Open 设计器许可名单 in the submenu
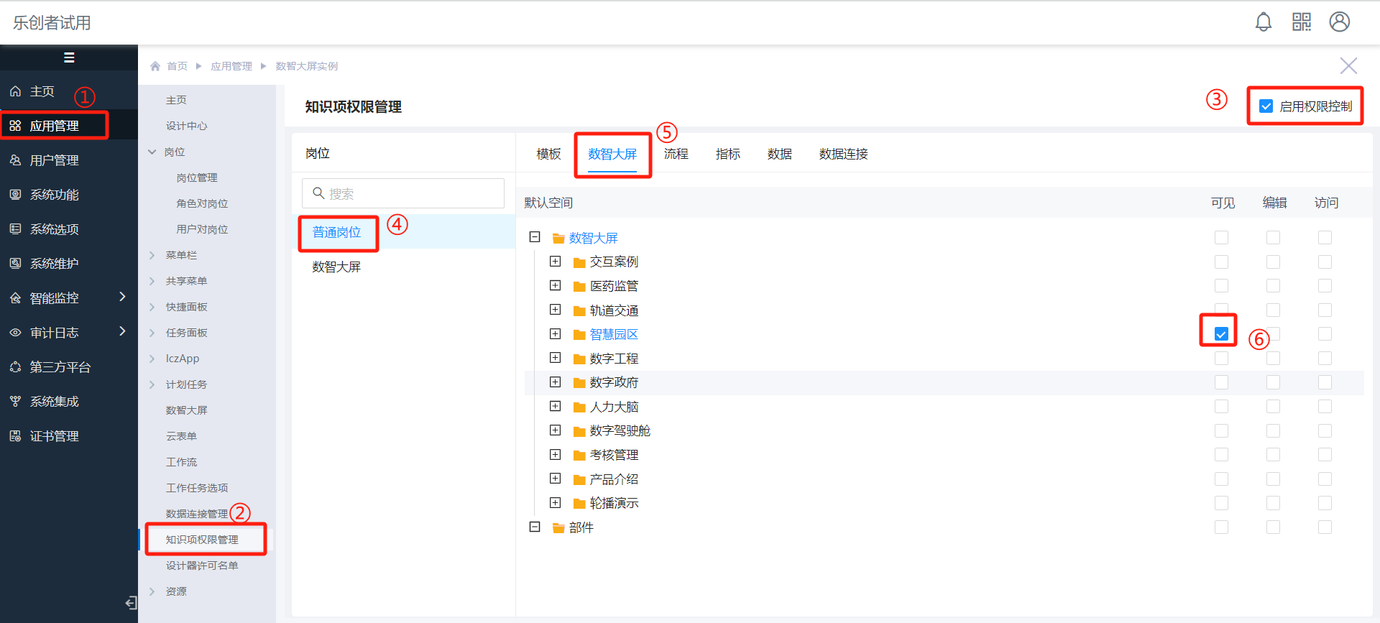 [202, 566]
